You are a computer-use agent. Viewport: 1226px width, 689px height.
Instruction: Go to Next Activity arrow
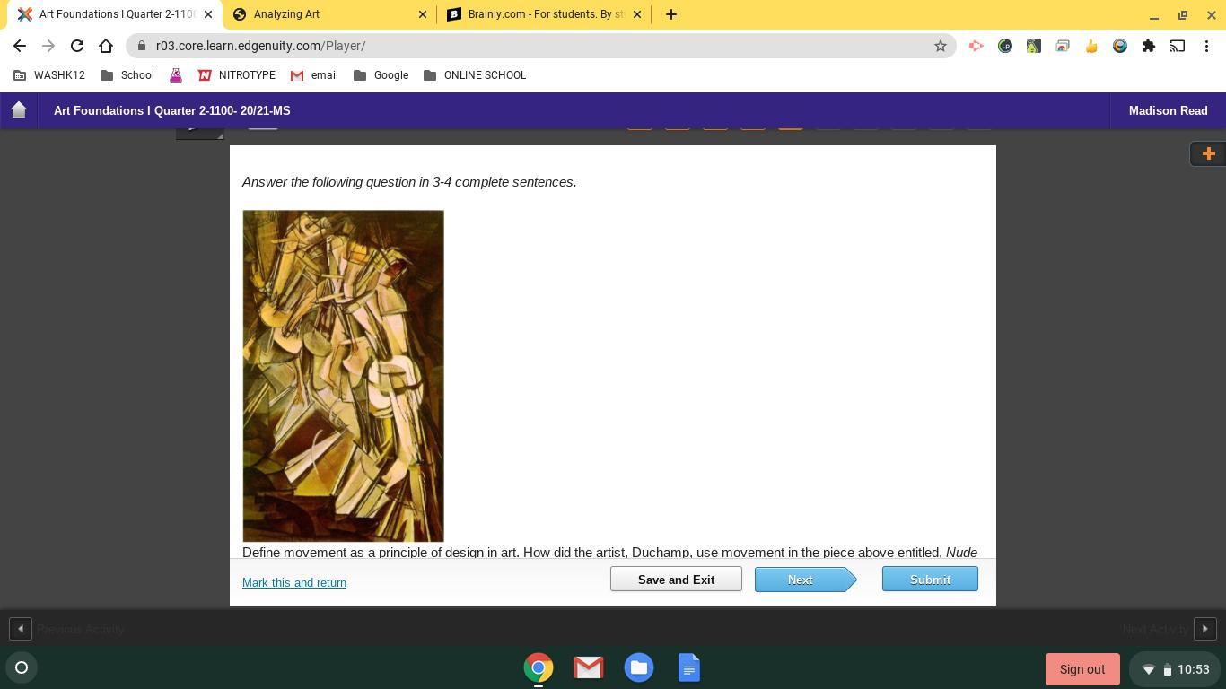click(x=1205, y=629)
